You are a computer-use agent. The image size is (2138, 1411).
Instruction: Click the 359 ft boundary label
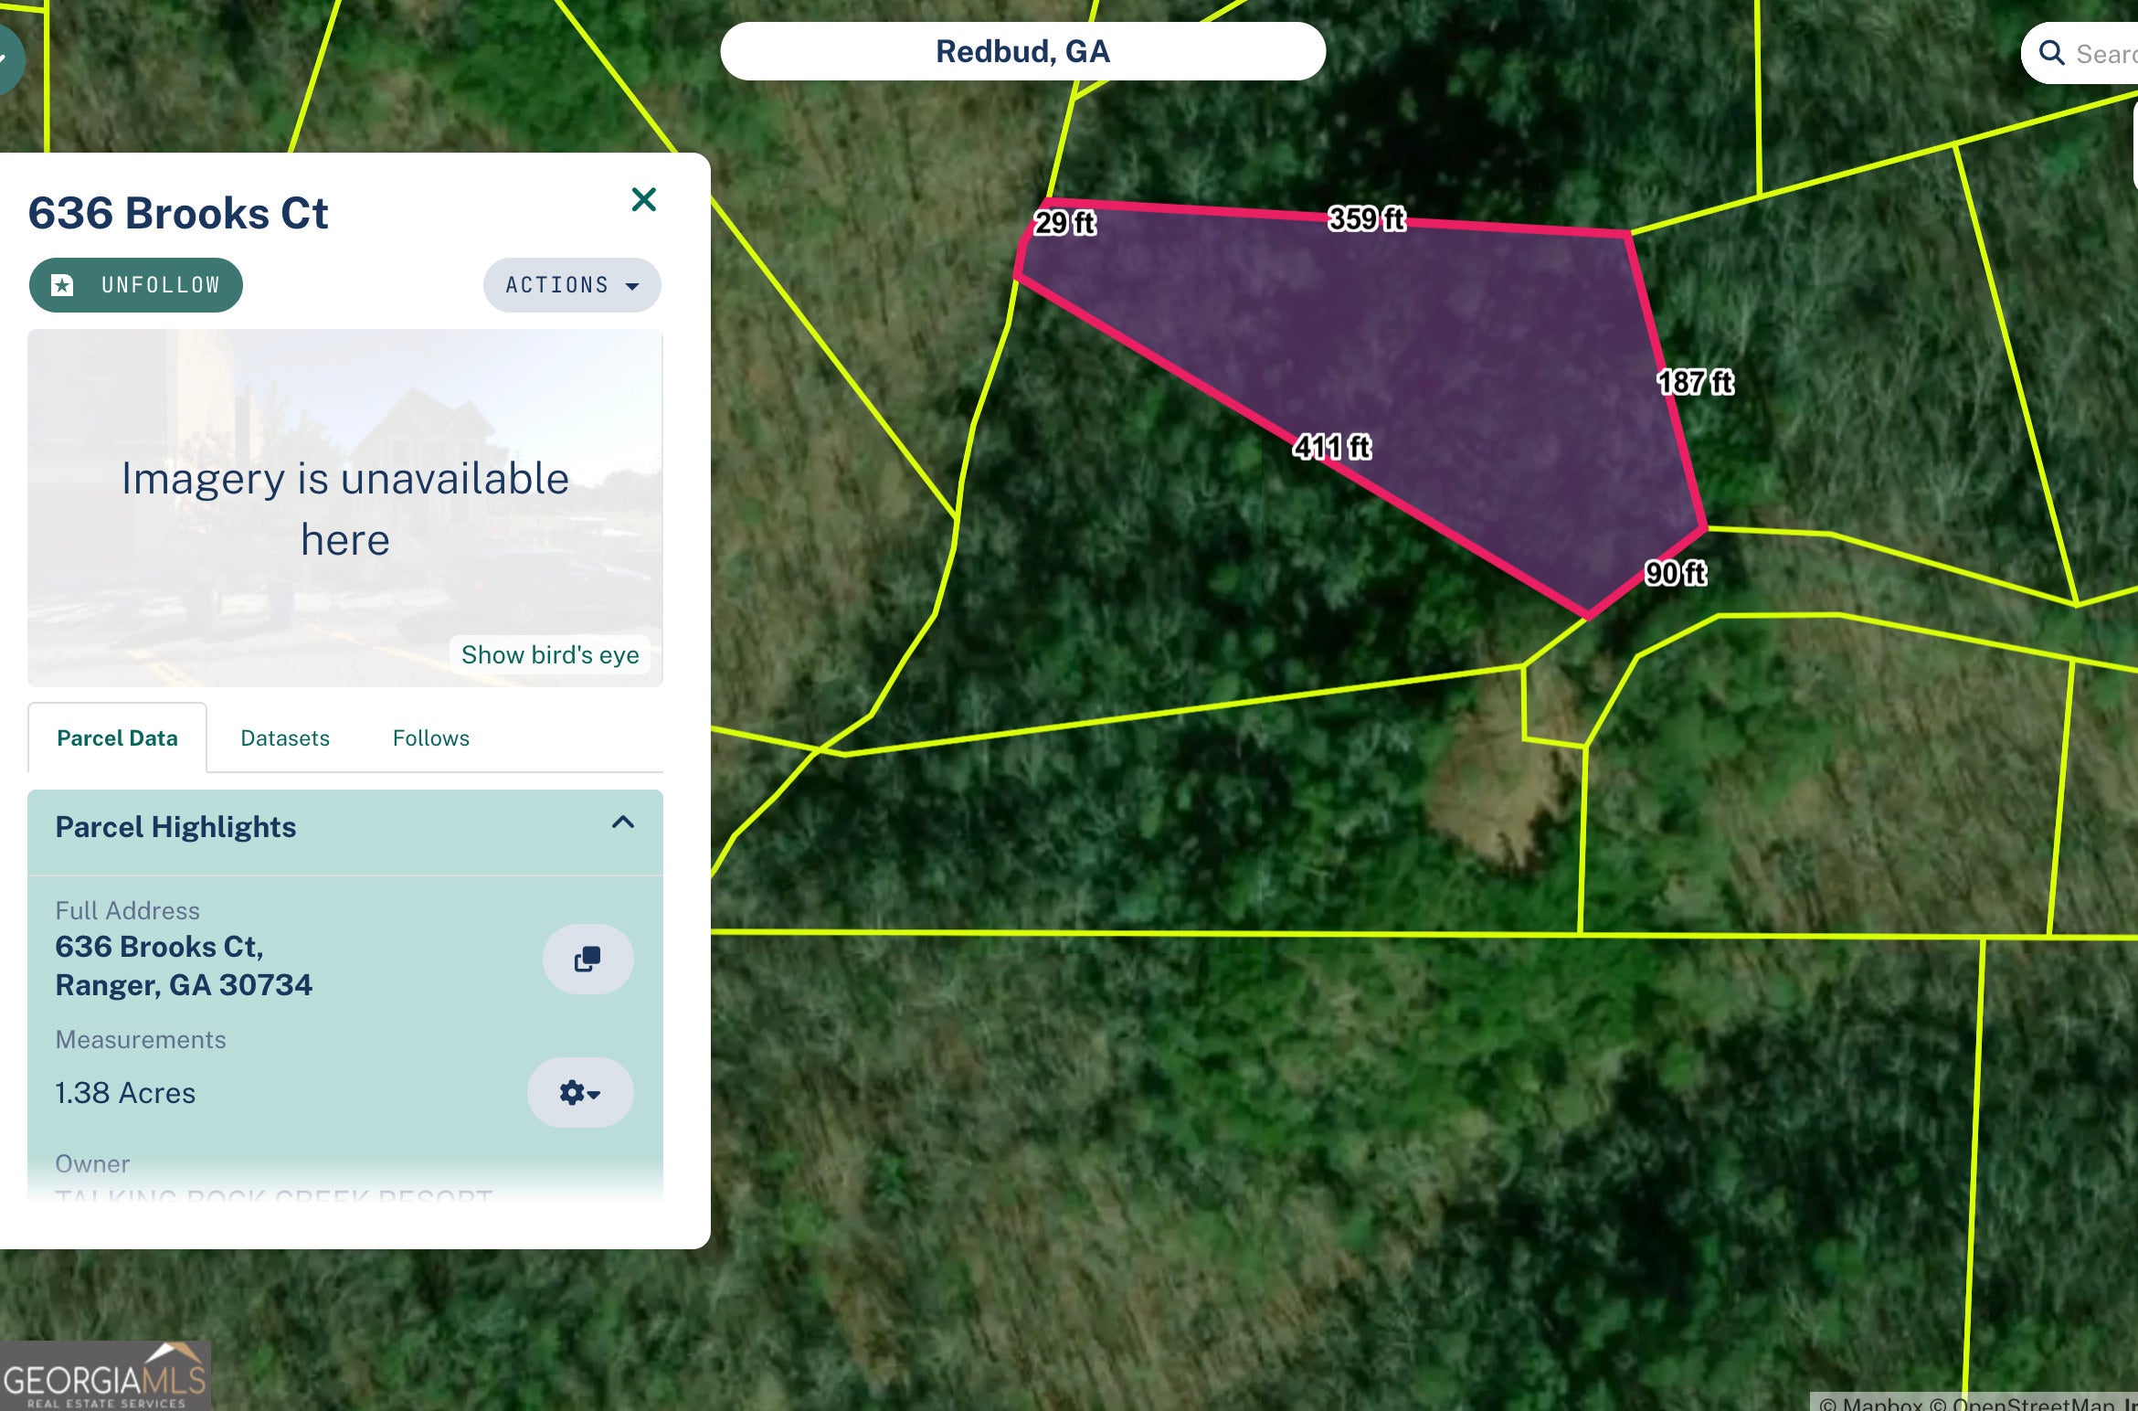[1366, 219]
